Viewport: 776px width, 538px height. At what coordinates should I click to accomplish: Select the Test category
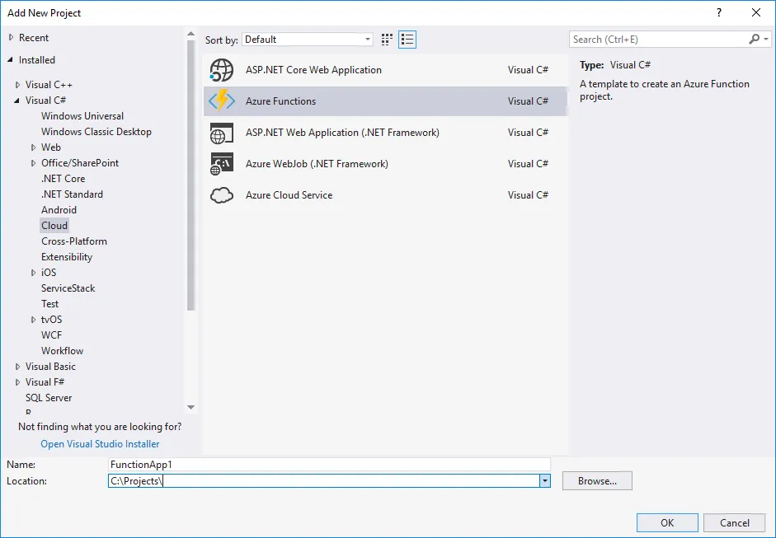click(x=49, y=304)
